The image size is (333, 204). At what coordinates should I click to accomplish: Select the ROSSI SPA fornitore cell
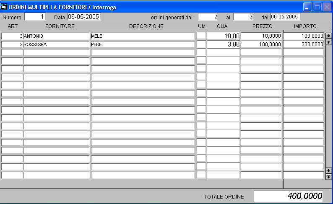point(56,44)
